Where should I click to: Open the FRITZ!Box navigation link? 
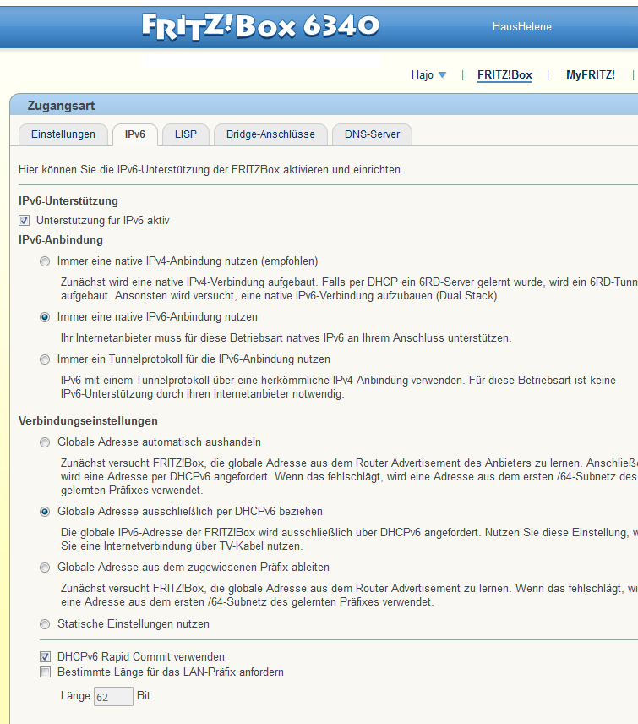[504, 75]
